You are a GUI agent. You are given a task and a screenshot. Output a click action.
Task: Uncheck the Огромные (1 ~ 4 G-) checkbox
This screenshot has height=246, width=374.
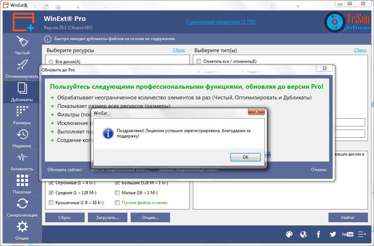51,183
